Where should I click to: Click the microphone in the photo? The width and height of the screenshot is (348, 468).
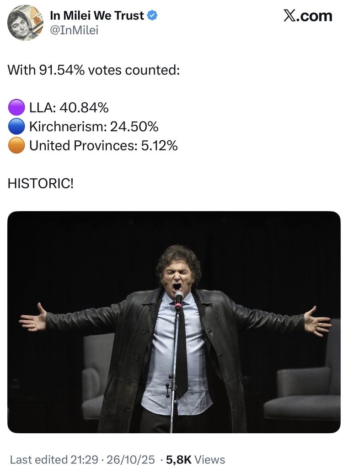coord(179,298)
